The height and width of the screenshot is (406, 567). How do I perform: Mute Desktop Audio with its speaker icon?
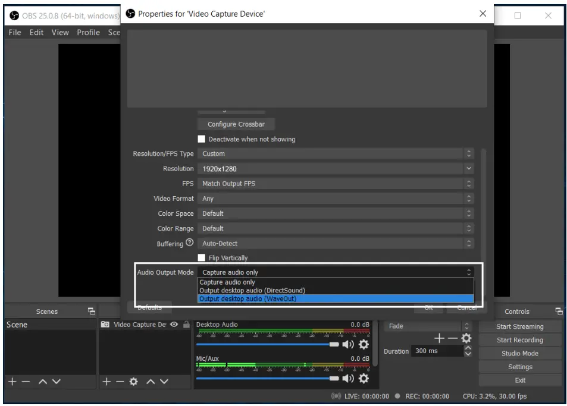349,345
